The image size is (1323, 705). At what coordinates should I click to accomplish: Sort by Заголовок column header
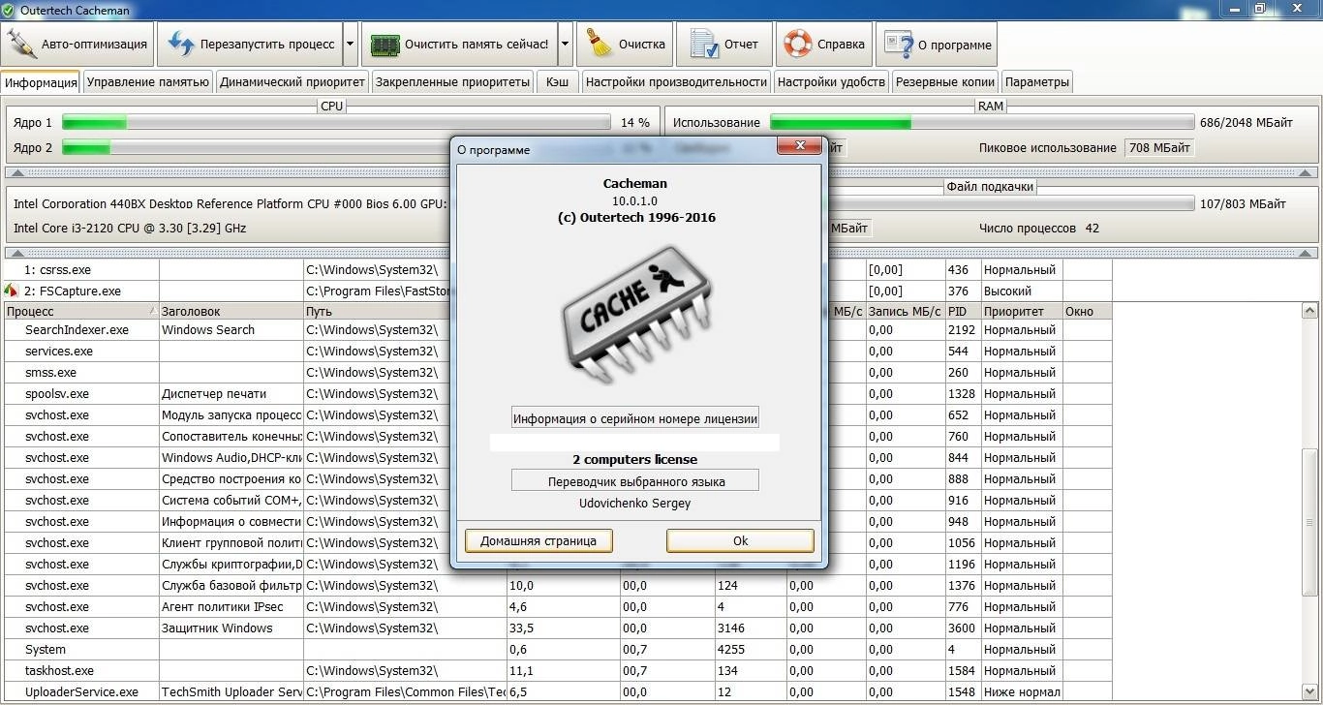tap(231, 312)
